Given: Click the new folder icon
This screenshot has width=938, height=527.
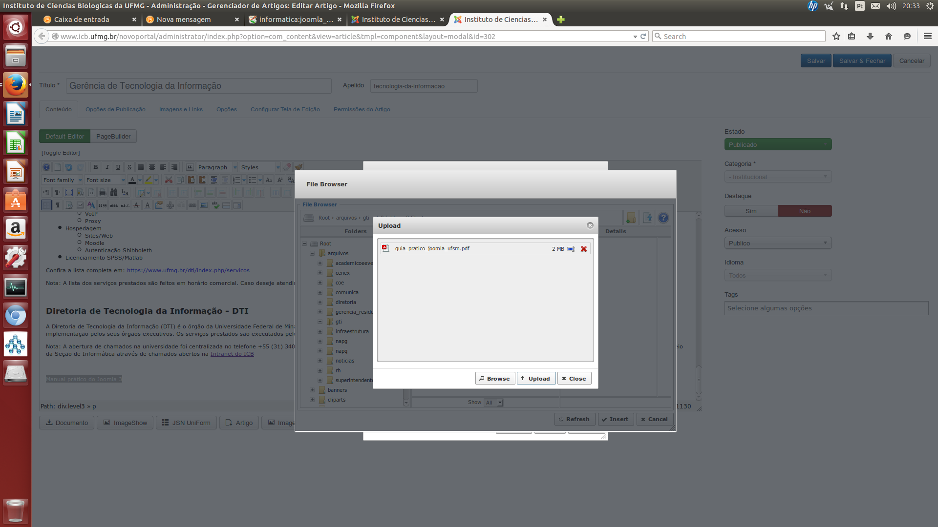Looking at the screenshot, I should (631, 218).
